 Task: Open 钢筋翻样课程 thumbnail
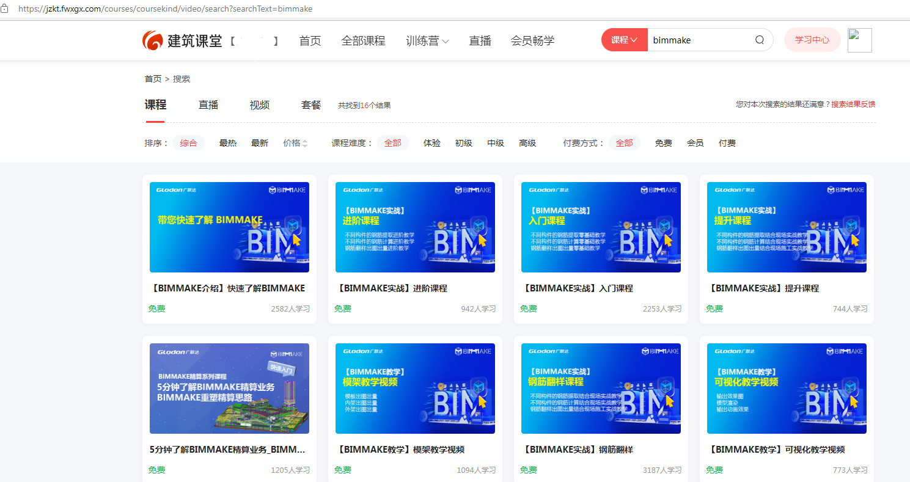601,389
